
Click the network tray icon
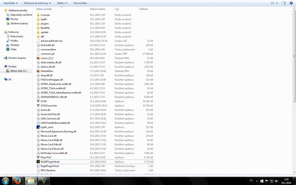[x=272, y=181]
